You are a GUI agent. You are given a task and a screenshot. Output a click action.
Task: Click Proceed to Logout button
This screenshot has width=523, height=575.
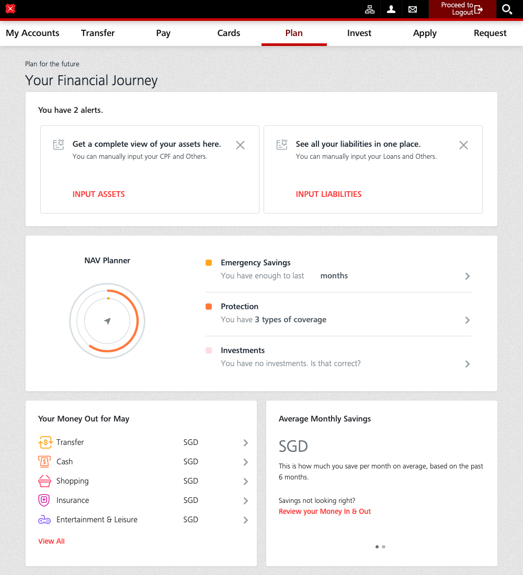(x=462, y=9)
